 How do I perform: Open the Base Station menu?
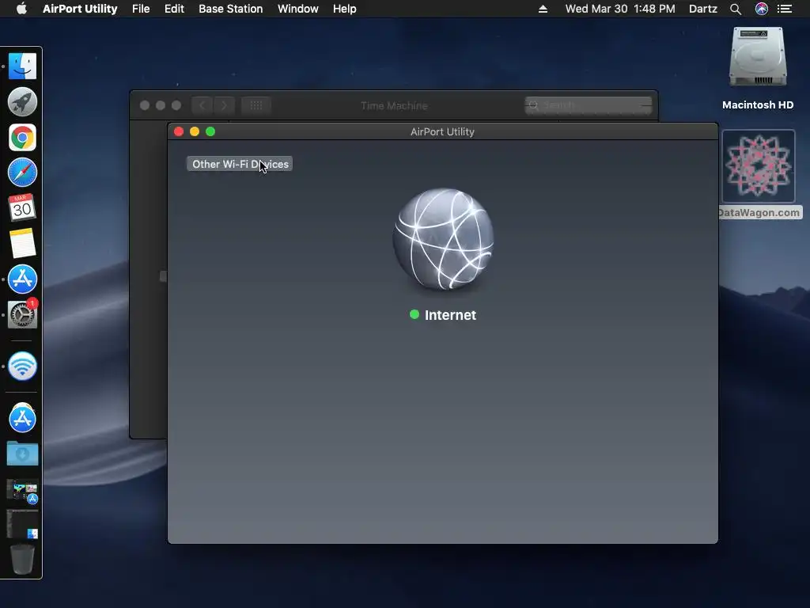click(230, 9)
